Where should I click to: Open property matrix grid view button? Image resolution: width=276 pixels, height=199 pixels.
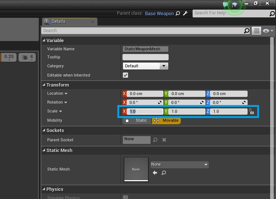click(256, 31)
